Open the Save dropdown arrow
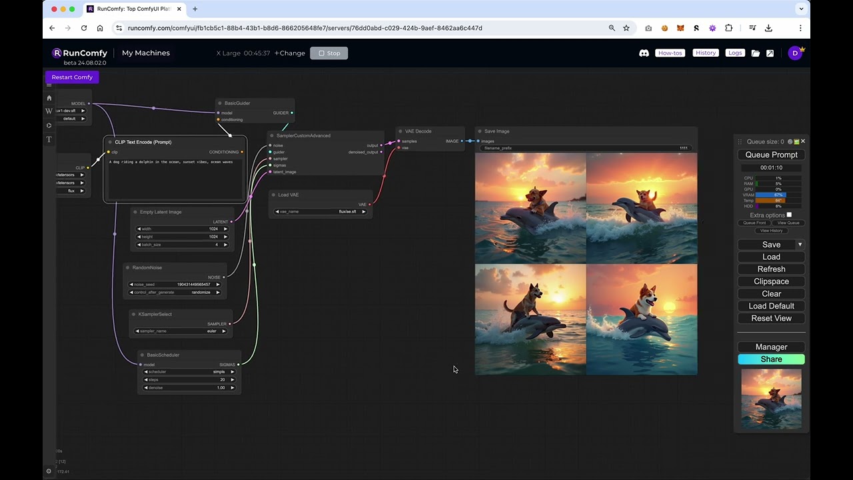Image resolution: width=853 pixels, height=480 pixels. [x=800, y=245]
